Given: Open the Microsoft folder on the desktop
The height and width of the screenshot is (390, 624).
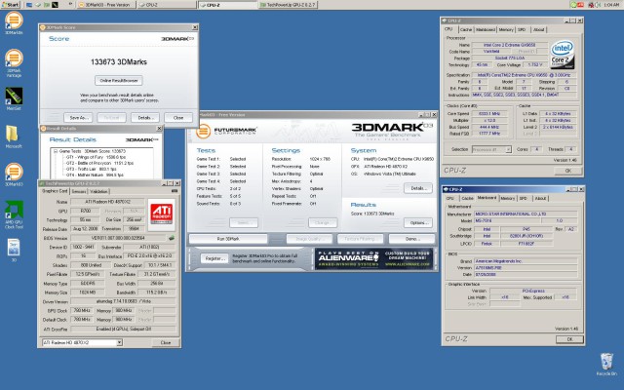Looking at the screenshot, I should pos(13,136).
